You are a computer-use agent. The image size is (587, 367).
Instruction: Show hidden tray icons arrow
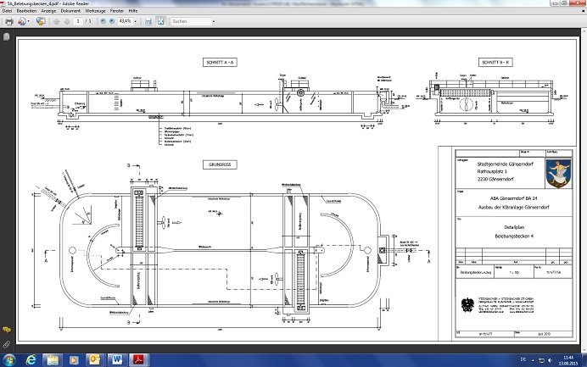(x=533, y=360)
